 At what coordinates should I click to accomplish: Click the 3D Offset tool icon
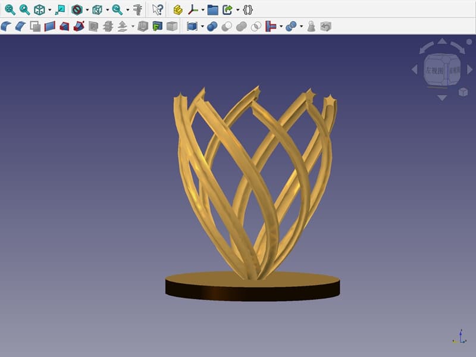pos(123,26)
